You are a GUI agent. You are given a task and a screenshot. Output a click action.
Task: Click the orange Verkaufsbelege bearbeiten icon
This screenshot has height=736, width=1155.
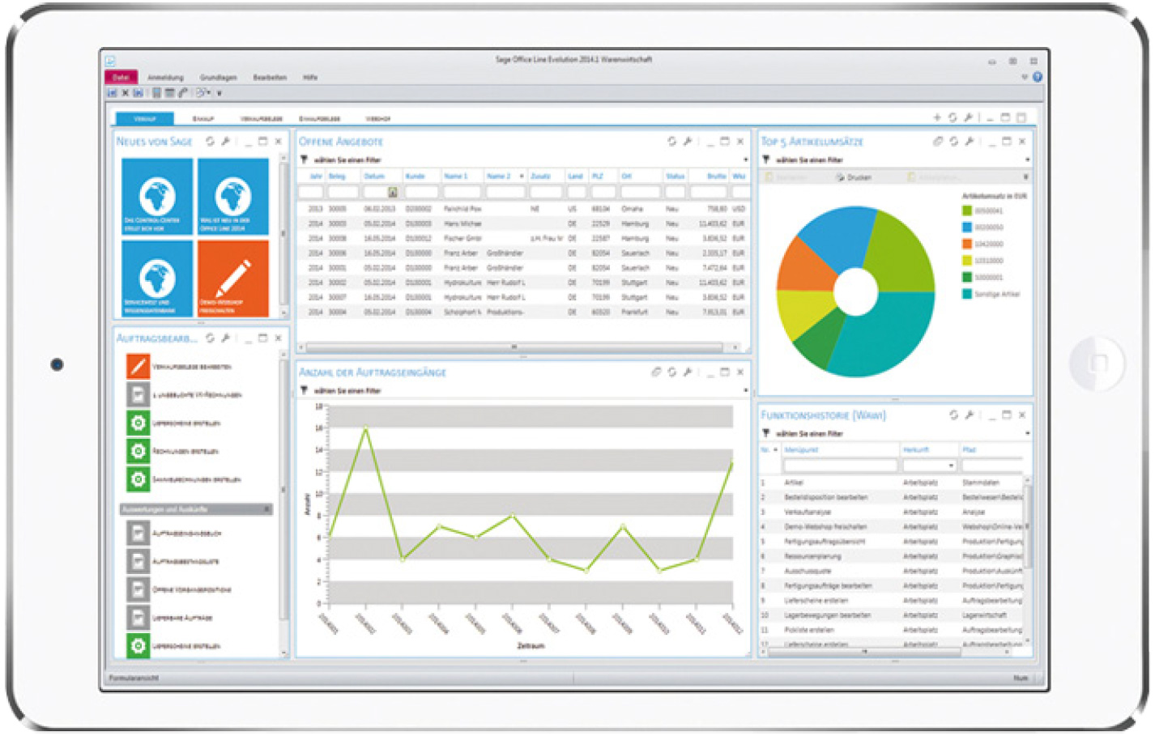click(x=138, y=367)
